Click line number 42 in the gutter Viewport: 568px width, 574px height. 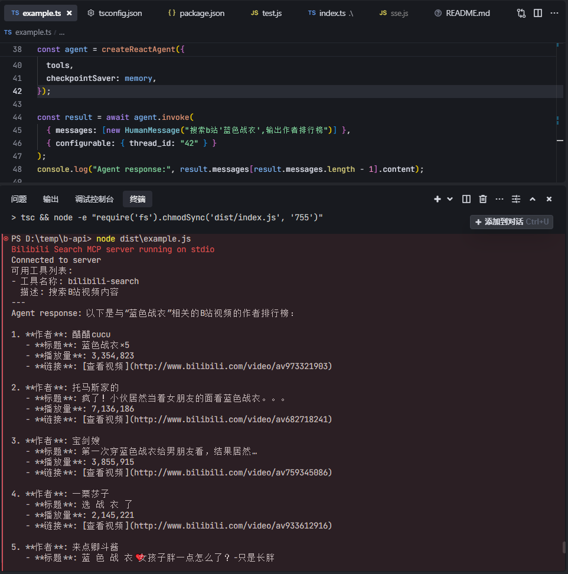(x=17, y=91)
